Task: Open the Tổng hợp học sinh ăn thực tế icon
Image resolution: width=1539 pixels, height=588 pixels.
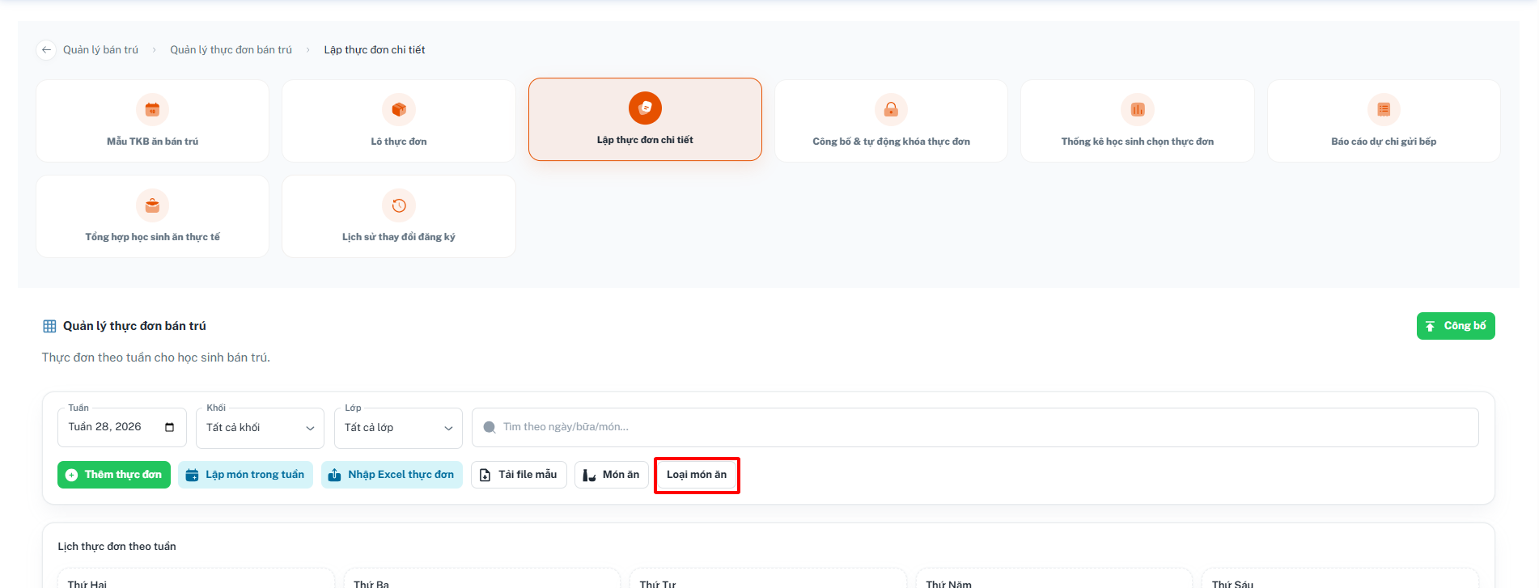Action: point(152,205)
